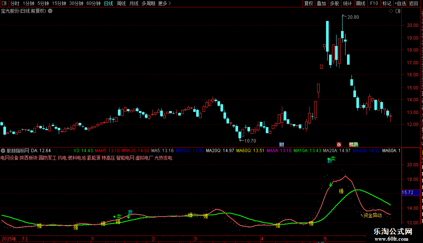Open the 光热发电 sector link

coord(163,158)
